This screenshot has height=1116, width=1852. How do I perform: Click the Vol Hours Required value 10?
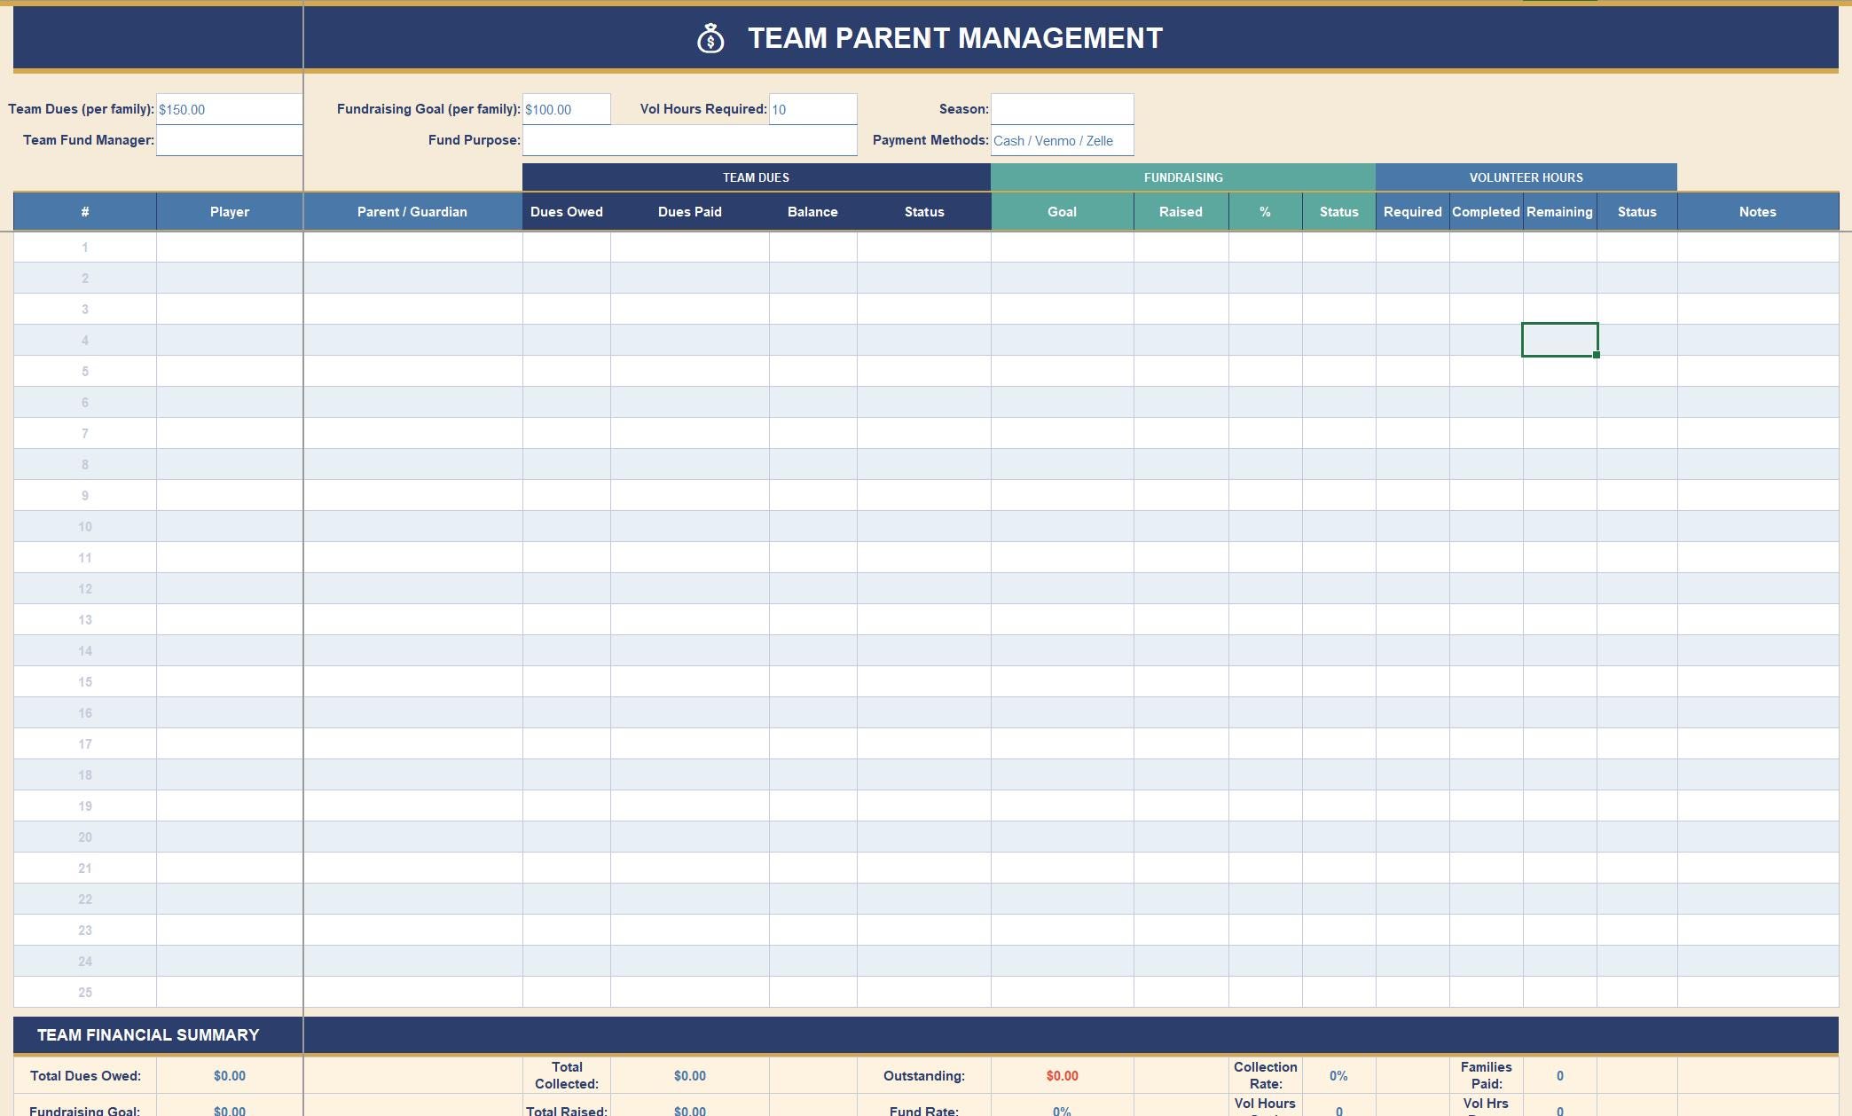pyautogui.click(x=813, y=109)
